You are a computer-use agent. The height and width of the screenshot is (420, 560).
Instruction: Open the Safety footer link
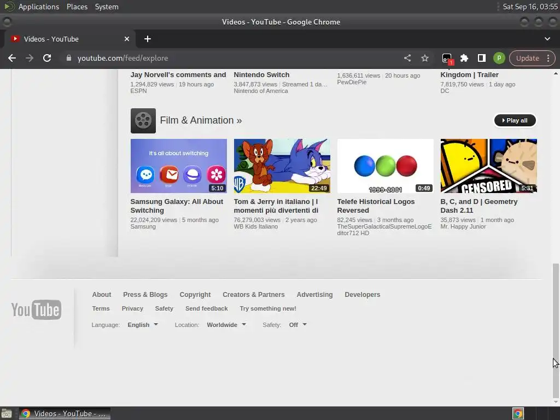[x=164, y=308]
